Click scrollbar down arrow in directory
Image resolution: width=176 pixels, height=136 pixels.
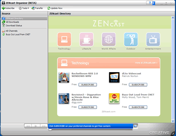[173, 121]
